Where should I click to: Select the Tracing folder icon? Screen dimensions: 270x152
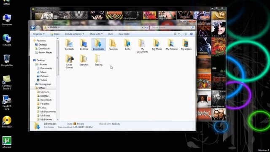click(x=98, y=60)
